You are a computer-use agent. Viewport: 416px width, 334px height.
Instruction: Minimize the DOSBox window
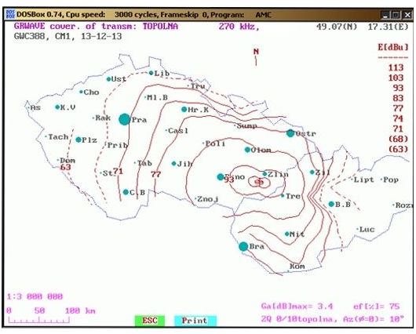(385, 15)
